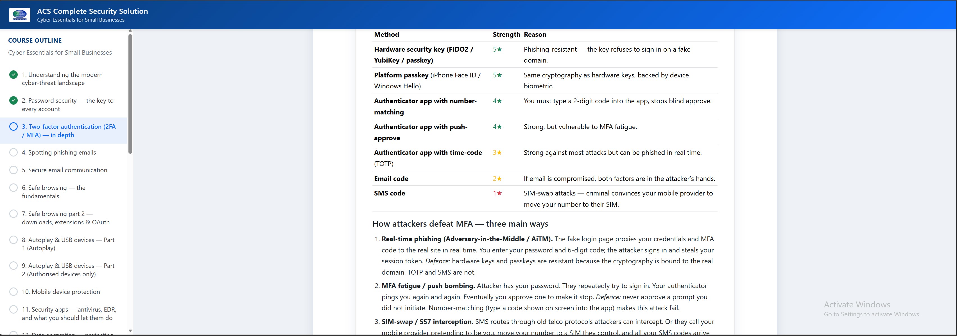This screenshot has width=957, height=336.
Task: Click the active Two-factor authentication lesson entry
Action: point(68,130)
